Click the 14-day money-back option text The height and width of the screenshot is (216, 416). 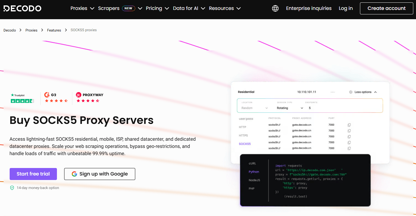coord(38,188)
